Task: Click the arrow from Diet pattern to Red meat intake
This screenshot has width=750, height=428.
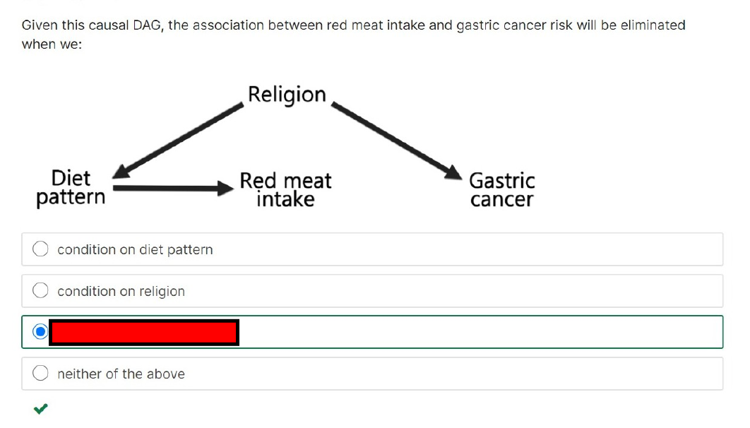Action: [173, 188]
